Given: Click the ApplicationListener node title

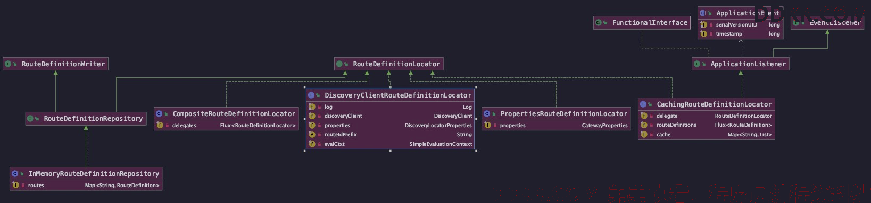Looking at the screenshot, I should click(x=748, y=64).
